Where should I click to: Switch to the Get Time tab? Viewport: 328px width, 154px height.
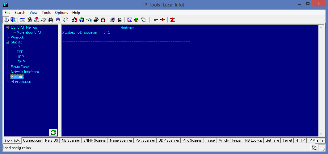[x=272, y=140]
